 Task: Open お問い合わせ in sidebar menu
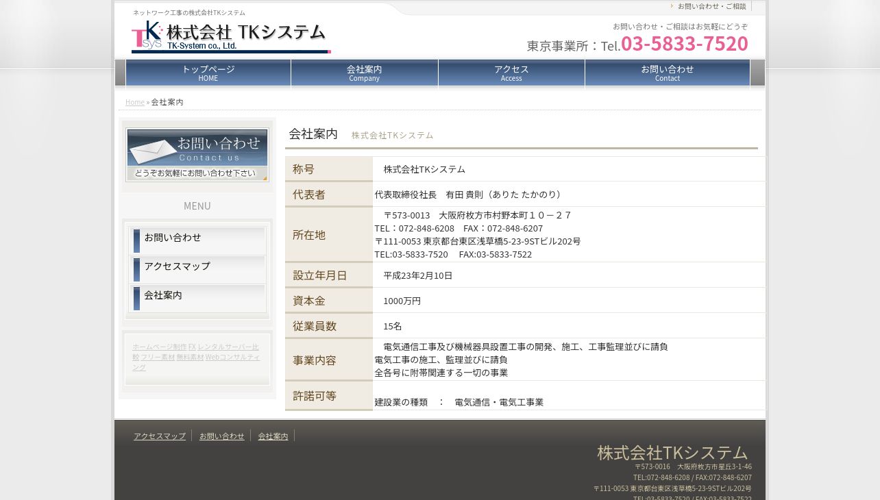click(197, 240)
